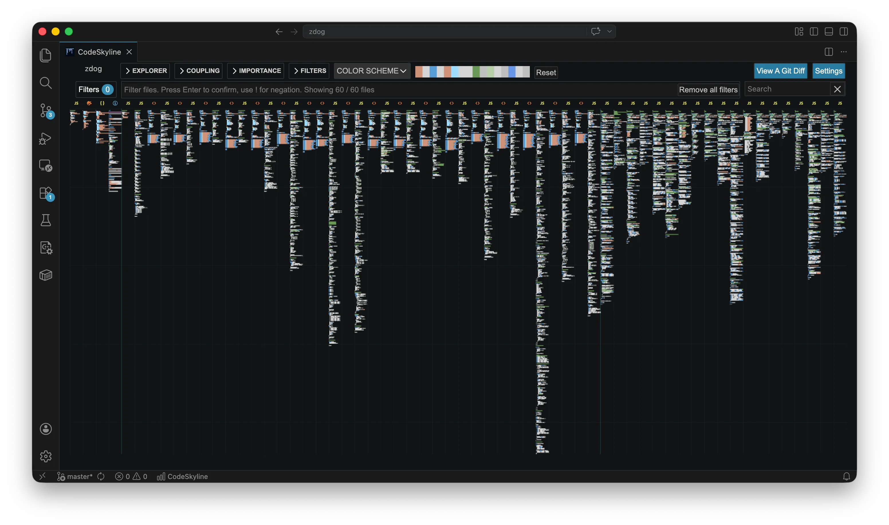Click the master* branch in status bar
This screenshot has width=889, height=525.
point(75,477)
